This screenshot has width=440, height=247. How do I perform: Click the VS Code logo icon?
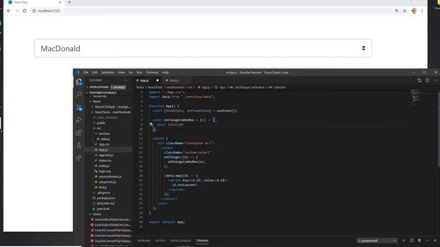[x=78, y=72]
